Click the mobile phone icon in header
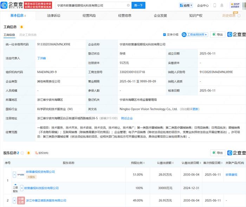The height and width of the screenshot is (207, 246). tap(215, 5)
